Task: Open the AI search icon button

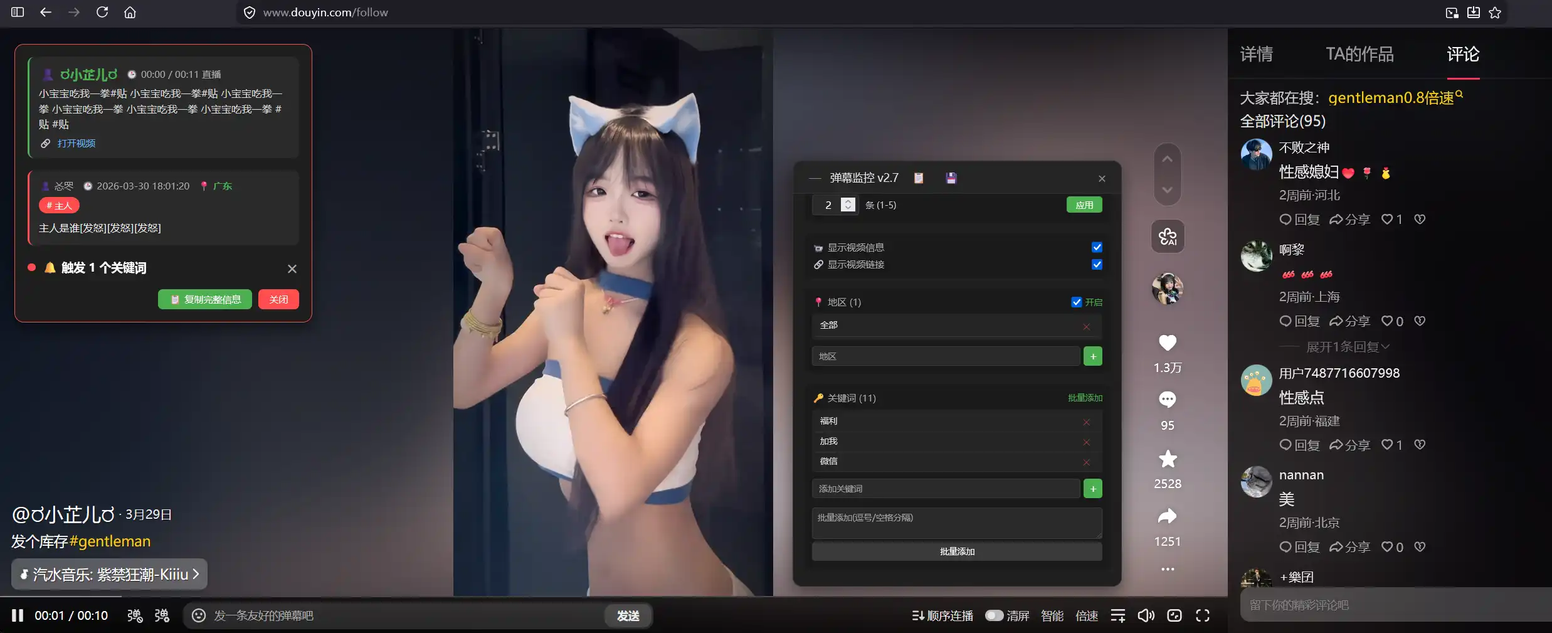Action: pyautogui.click(x=1168, y=237)
